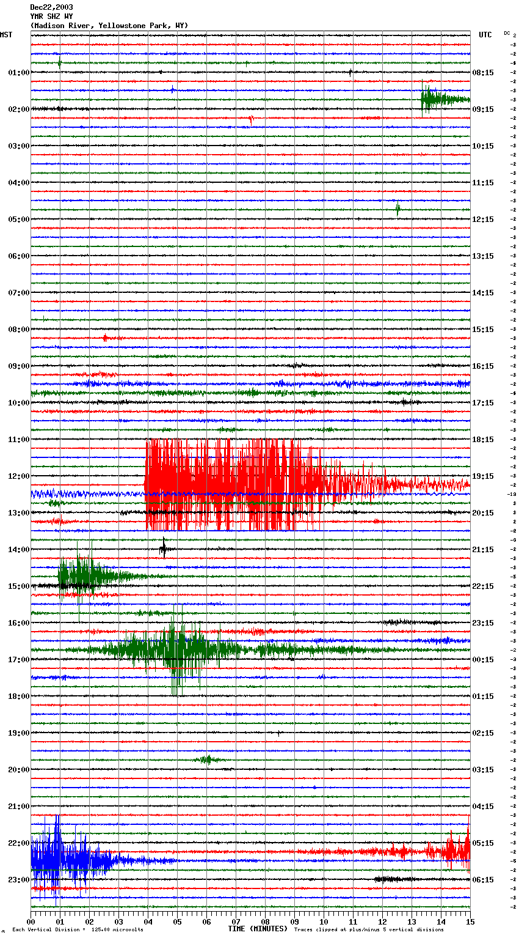Click the 13:15 UTC row label
This screenshot has width=519, height=938.
coord(483,256)
